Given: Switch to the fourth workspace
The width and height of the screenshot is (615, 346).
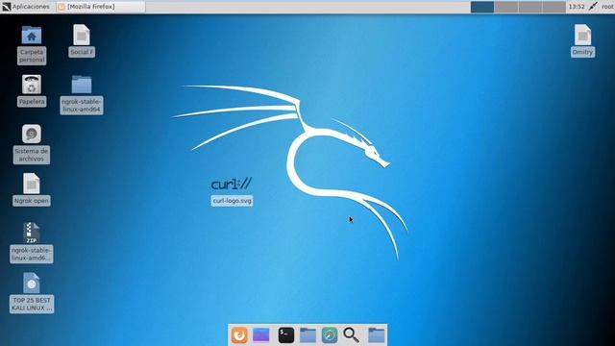Looking at the screenshot, I should click(553, 7).
